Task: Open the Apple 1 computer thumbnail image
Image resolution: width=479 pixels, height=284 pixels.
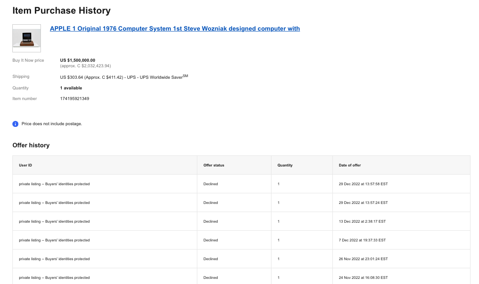Action: tap(27, 38)
